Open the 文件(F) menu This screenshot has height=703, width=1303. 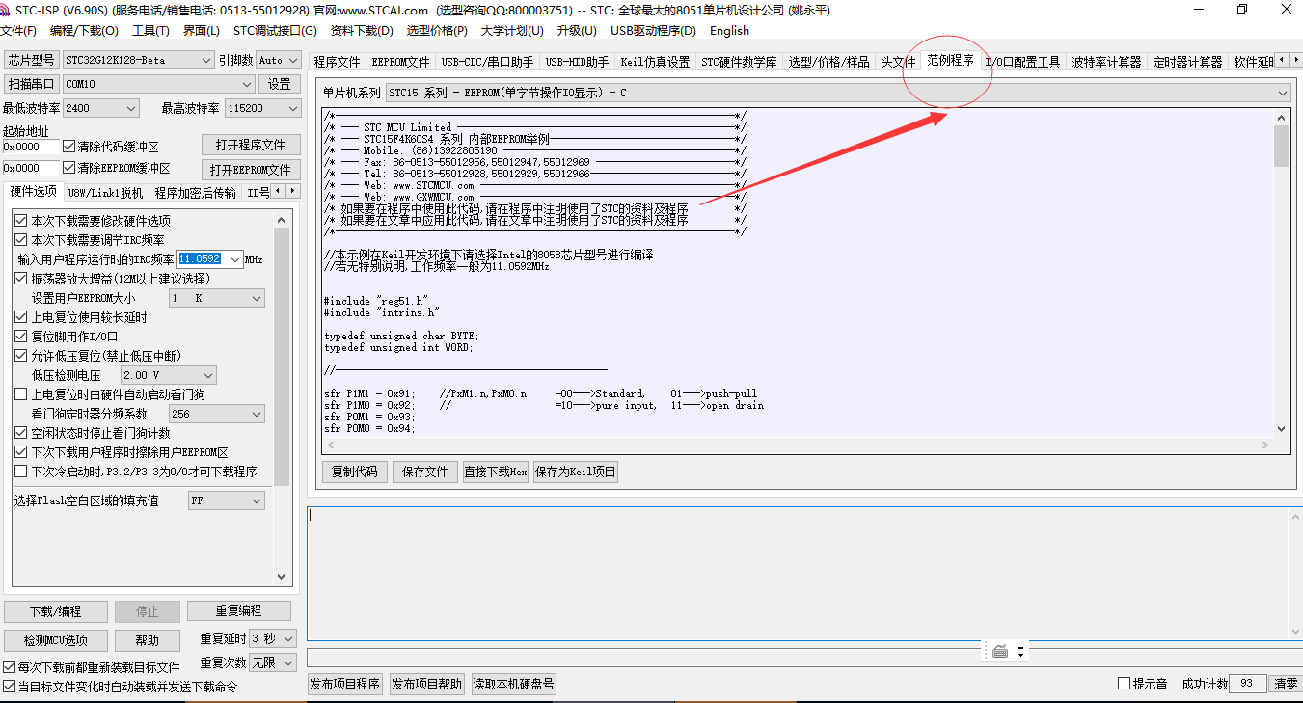pyautogui.click(x=18, y=30)
